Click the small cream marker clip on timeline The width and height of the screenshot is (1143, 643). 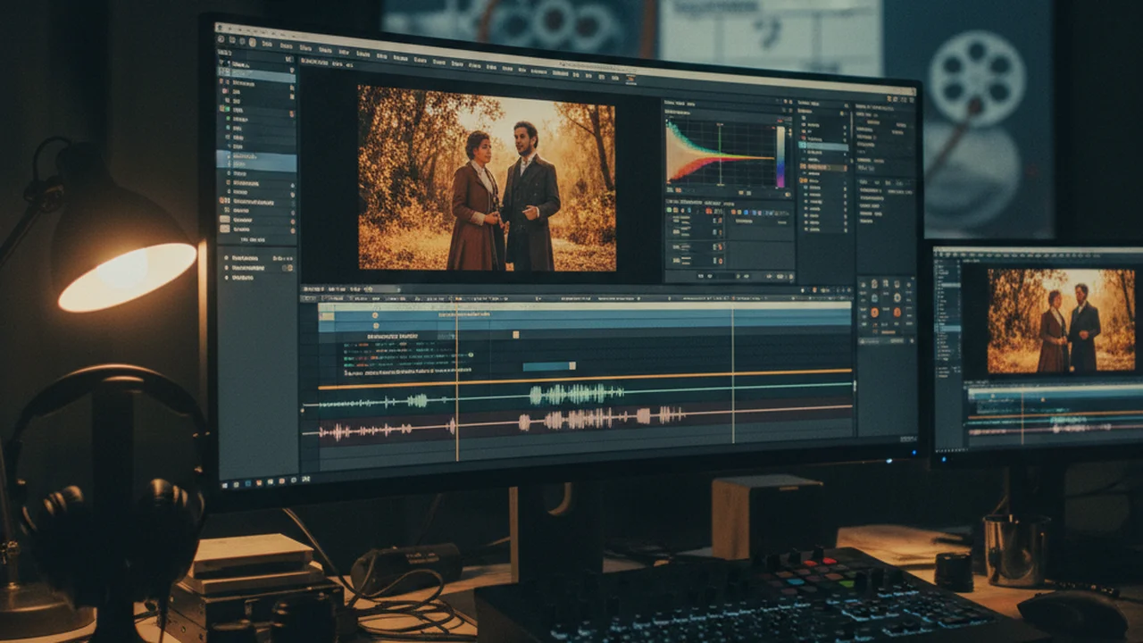(515, 335)
